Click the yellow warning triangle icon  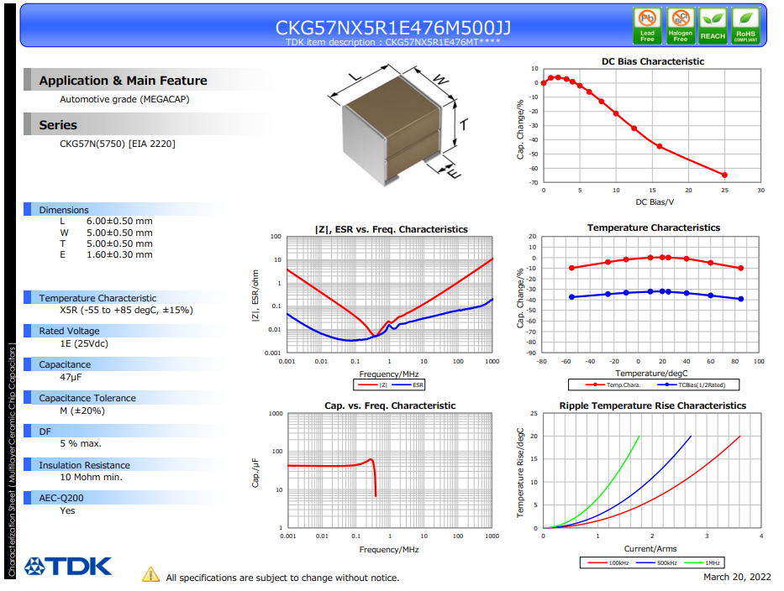click(x=150, y=574)
